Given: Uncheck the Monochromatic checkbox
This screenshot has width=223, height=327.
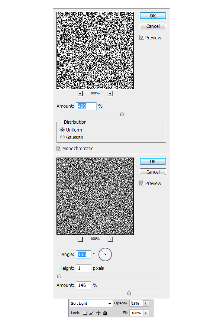Looking at the screenshot, I should coord(59,148).
